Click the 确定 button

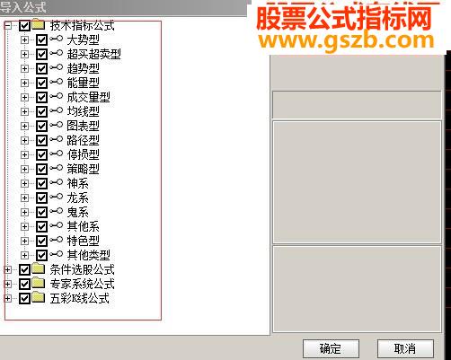(x=331, y=348)
